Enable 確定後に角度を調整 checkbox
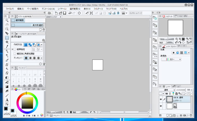The height and width of the screenshot is (121, 197). [15, 54]
